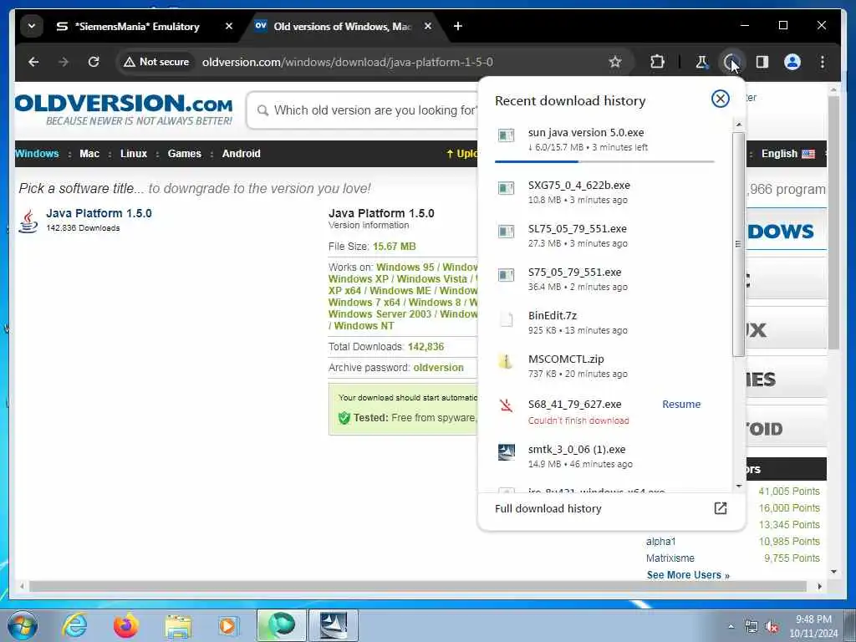This screenshot has width=856, height=642.
Task: Open the Windows menu on oldversion.com
Action: pos(37,154)
